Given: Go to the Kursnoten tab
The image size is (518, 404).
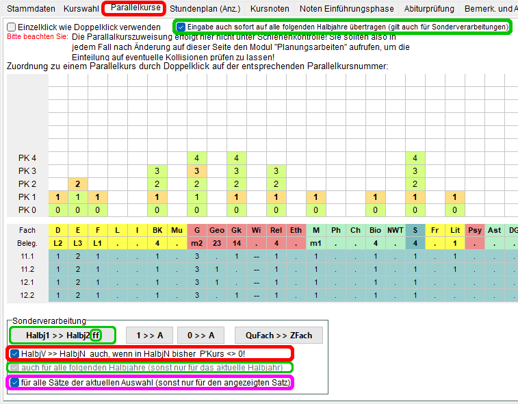Looking at the screenshot, I should click(x=270, y=9).
